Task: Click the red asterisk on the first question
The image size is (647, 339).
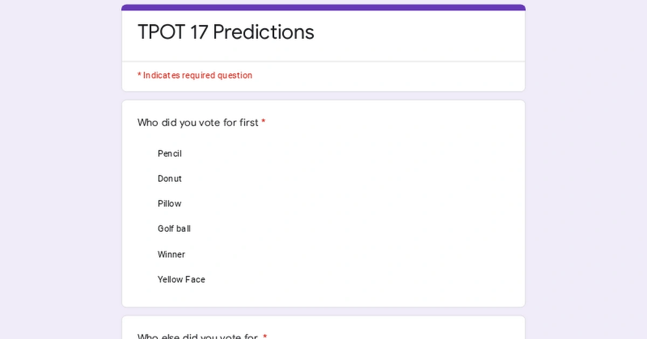Action: [x=263, y=123]
